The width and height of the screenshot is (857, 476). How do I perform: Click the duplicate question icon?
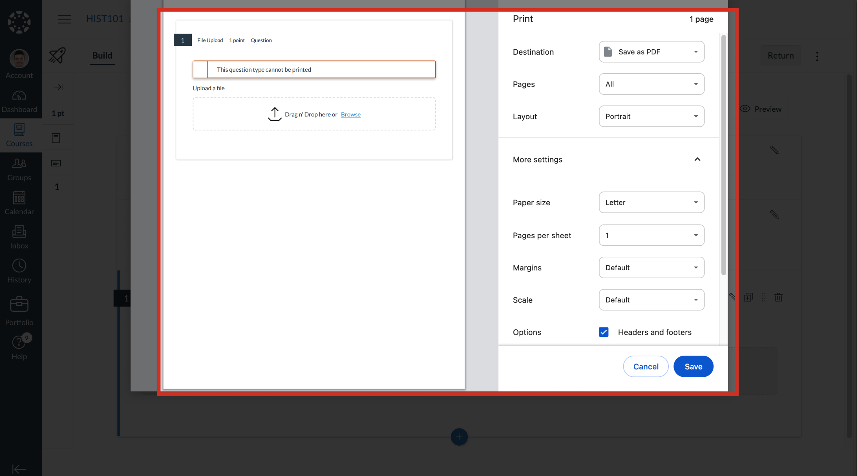(748, 297)
